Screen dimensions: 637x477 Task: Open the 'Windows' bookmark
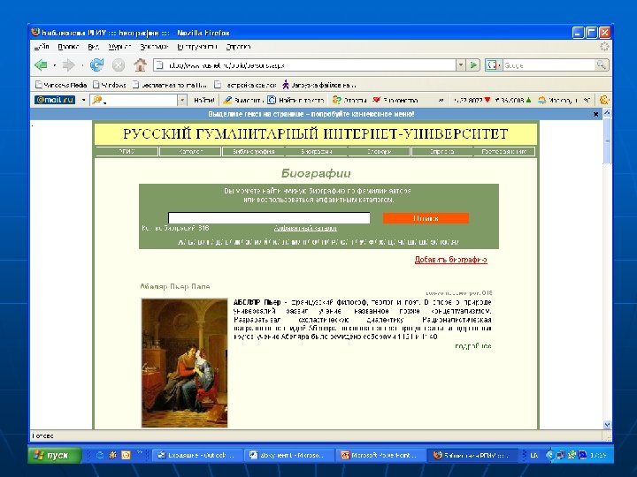click(x=110, y=85)
